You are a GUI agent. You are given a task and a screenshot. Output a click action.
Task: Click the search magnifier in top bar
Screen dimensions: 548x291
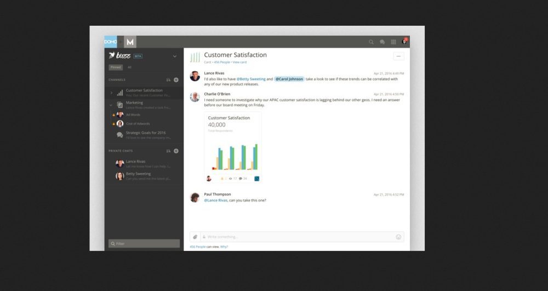(x=371, y=42)
